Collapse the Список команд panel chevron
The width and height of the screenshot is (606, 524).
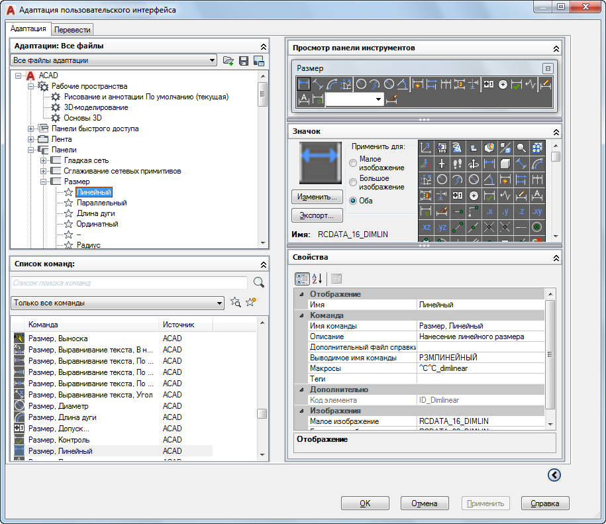tap(263, 264)
